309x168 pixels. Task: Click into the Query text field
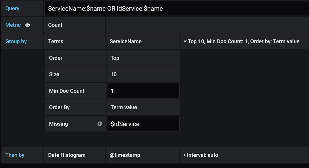[x=177, y=9]
